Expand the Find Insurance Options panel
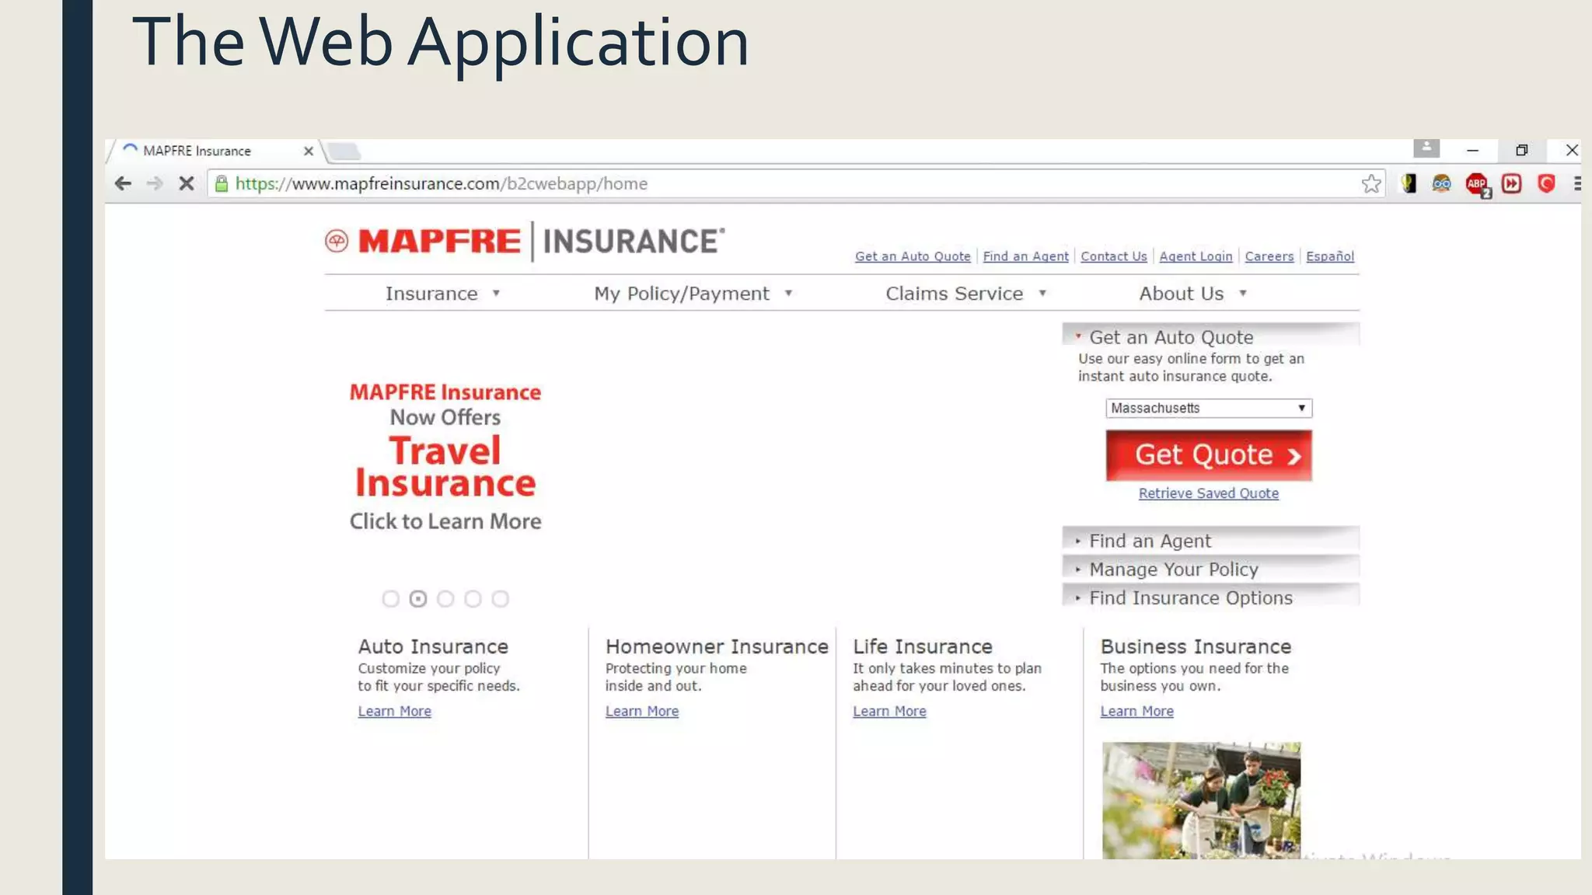Image resolution: width=1592 pixels, height=895 pixels. pos(1210,597)
